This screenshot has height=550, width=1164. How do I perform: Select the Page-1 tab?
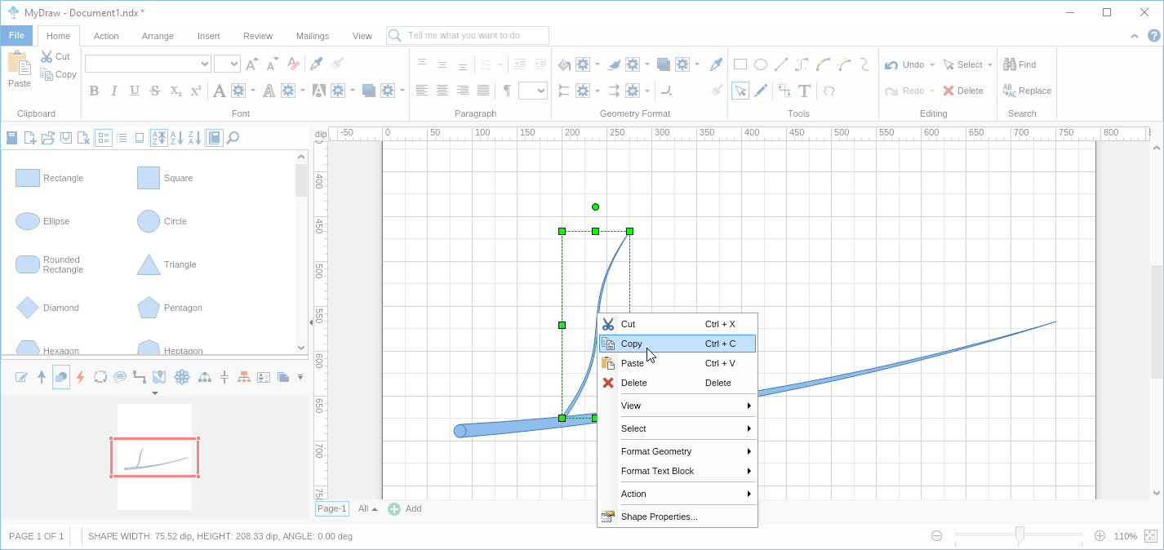click(332, 508)
